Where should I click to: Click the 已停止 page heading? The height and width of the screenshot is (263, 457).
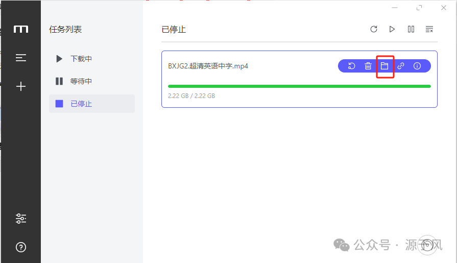pyautogui.click(x=174, y=30)
